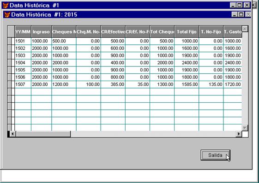Click fox icon in Data Histórica #1: 2015 title bar
Screen dimensions: 259x183
point(7,15)
